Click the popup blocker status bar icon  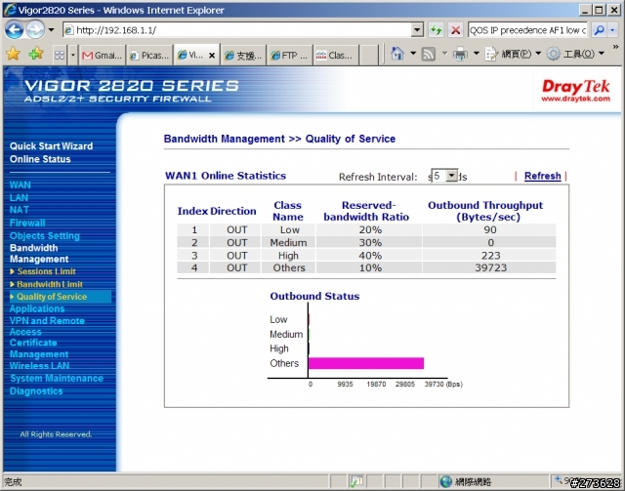[x=355, y=482]
